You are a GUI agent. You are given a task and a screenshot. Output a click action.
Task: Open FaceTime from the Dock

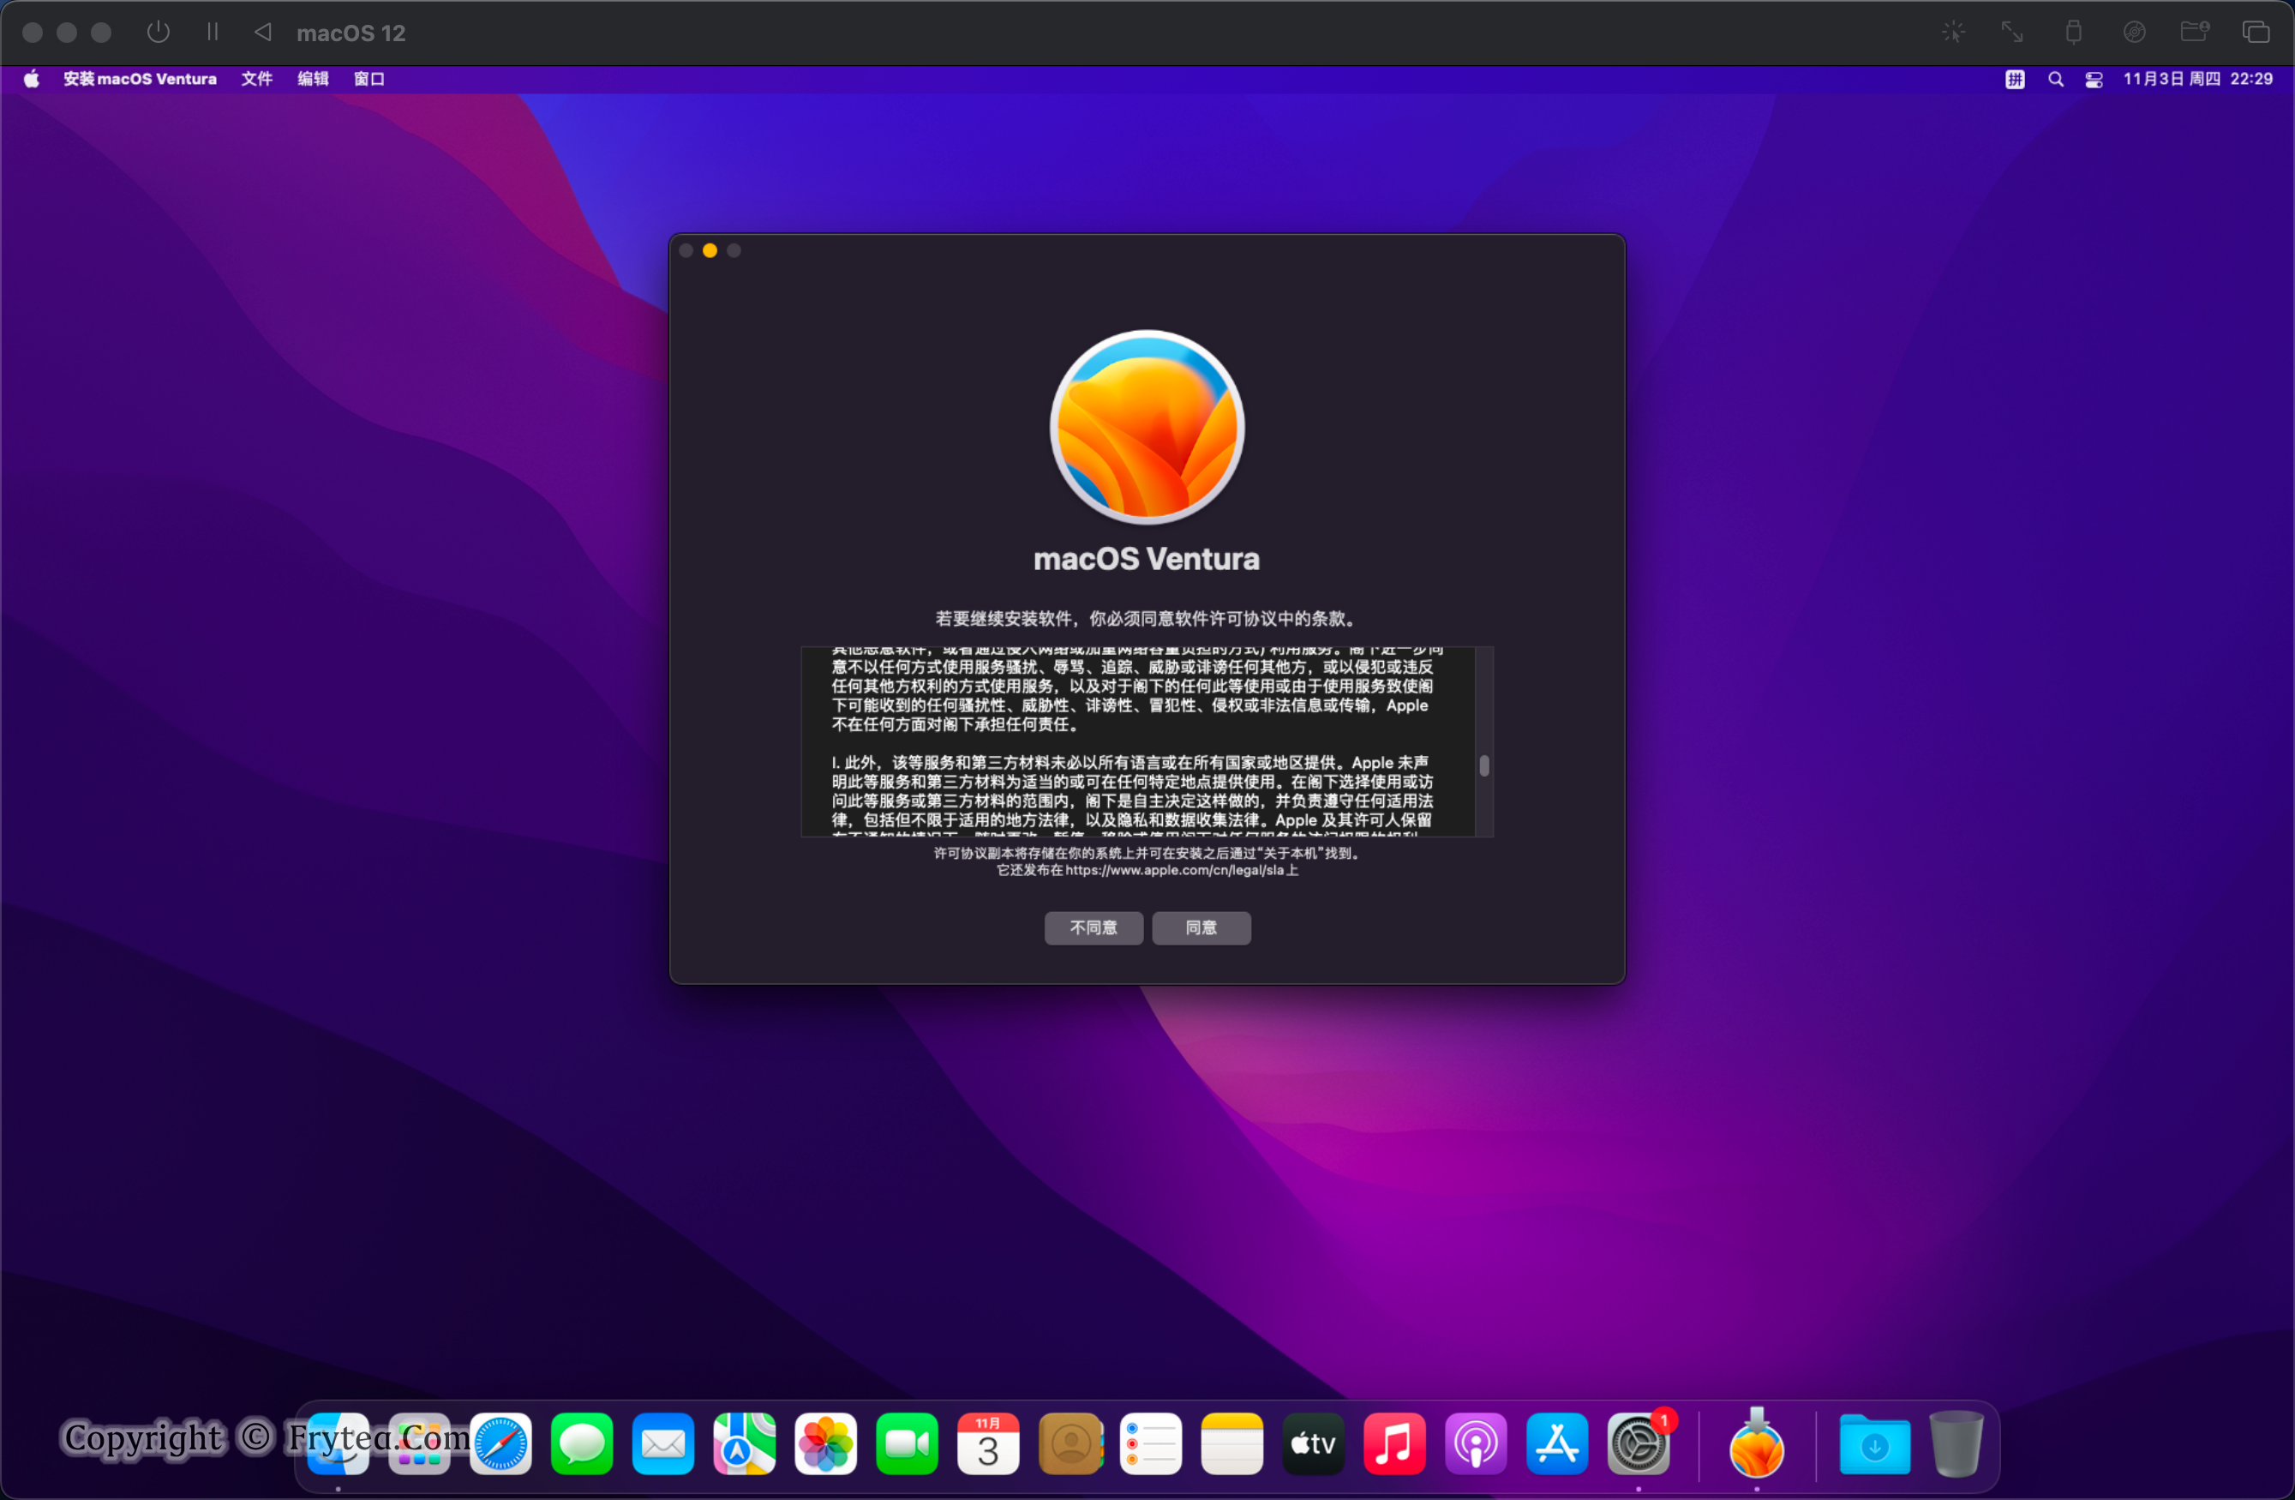click(x=907, y=1444)
